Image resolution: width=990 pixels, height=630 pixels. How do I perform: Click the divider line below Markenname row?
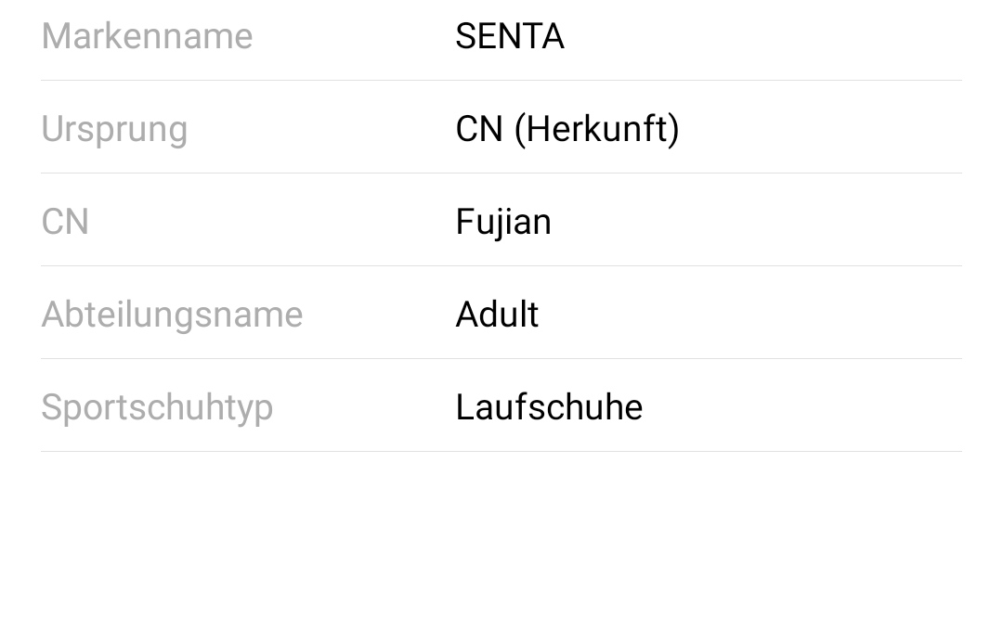[502, 81]
